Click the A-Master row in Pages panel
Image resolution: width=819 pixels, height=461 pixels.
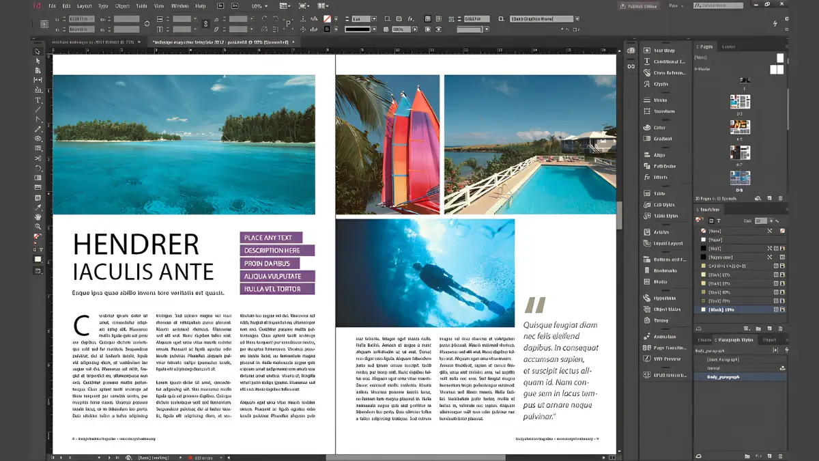740,68
